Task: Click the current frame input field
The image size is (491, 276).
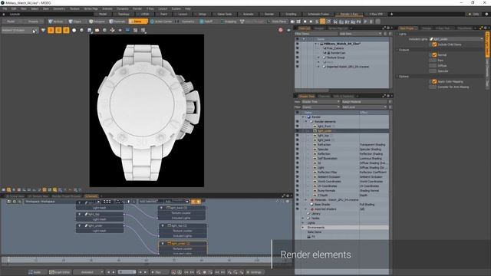Action: coord(127,272)
